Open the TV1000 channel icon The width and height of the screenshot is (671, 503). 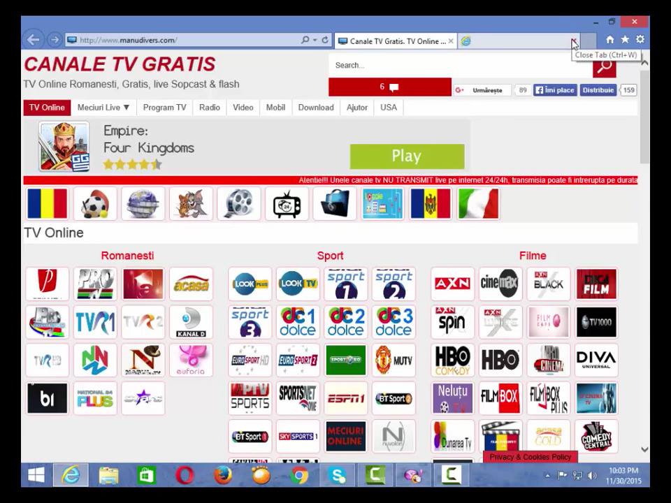(596, 322)
